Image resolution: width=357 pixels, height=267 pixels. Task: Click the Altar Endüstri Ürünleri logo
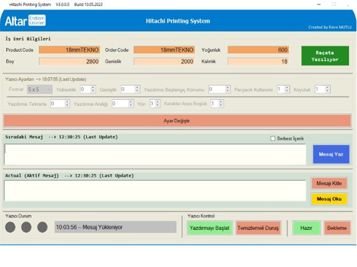tap(25, 21)
